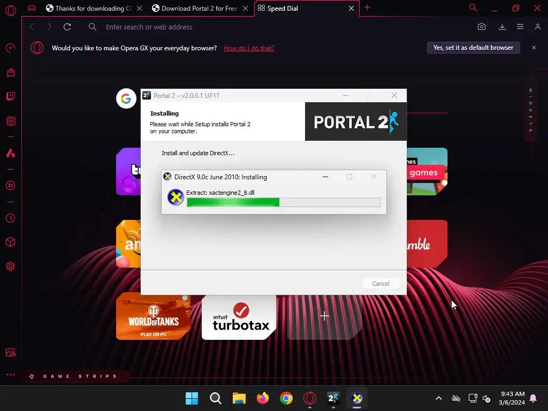Switch to DirectX installer taskbar icon
The image size is (548, 411).
pyautogui.click(x=357, y=398)
